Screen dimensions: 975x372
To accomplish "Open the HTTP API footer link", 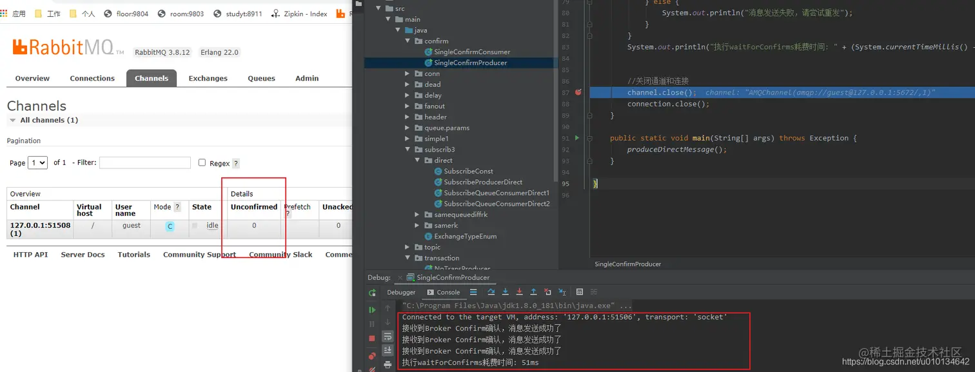I will 30,255.
